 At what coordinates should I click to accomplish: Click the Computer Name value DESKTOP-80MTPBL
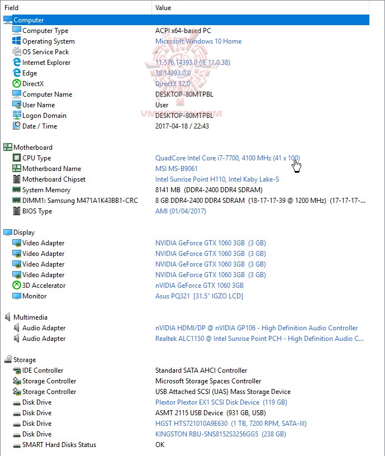click(184, 94)
